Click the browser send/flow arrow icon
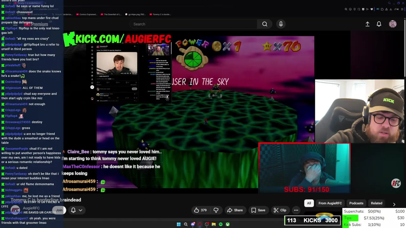Image resolution: width=406 pixels, height=228 pixels. [367, 9]
